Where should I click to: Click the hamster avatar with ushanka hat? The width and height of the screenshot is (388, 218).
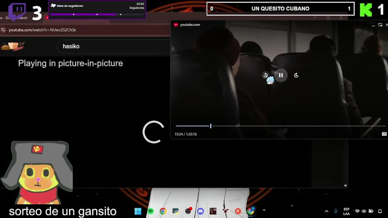coord(37,173)
